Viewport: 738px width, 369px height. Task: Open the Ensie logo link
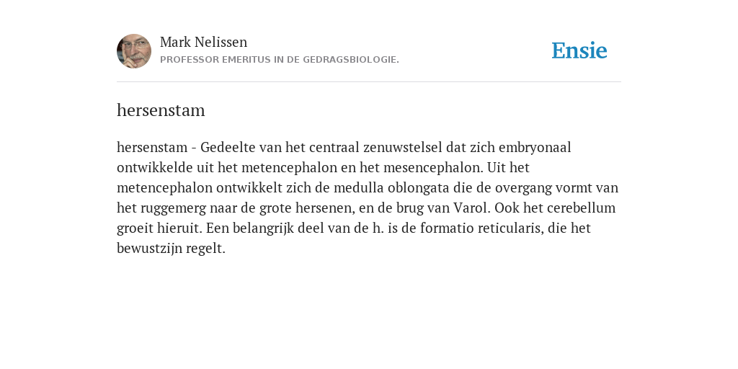tap(579, 50)
